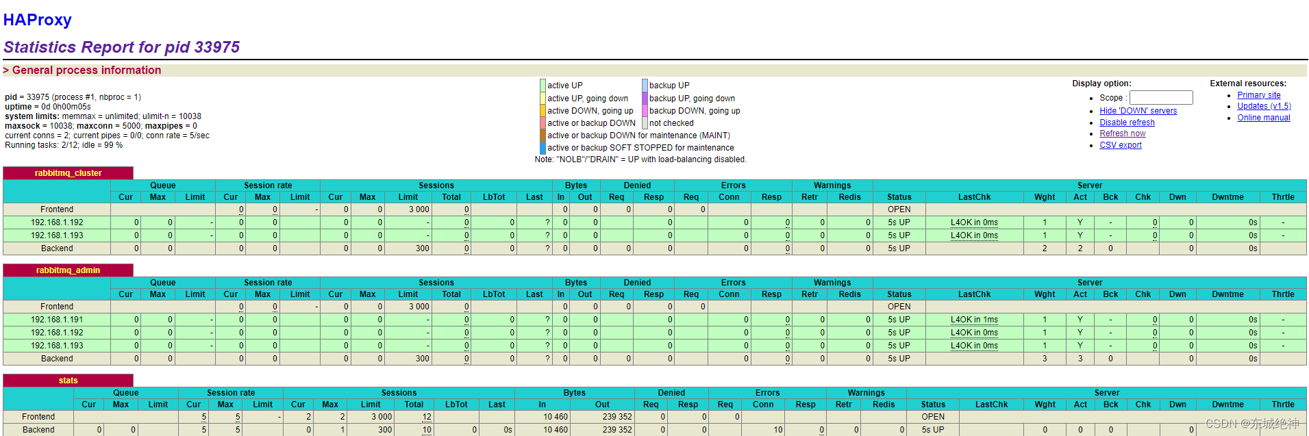Viewport: 1309px width, 436px height.
Task: Open the Updates (v1.5) link
Action: [x=1264, y=106]
